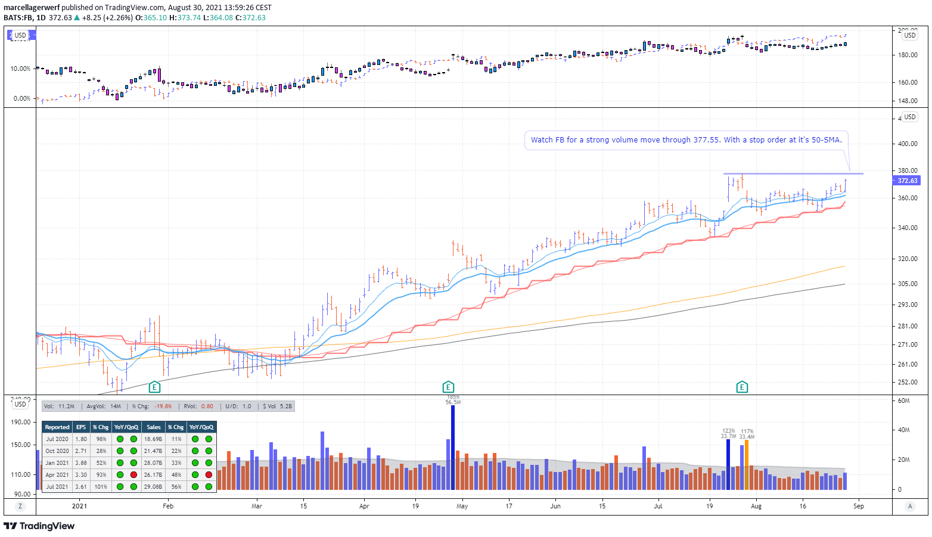The height and width of the screenshot is (537, 932).
Task: Click the $ Vol 5.2B stat cell
Action: pyautogui.click(x=277, y=406)
